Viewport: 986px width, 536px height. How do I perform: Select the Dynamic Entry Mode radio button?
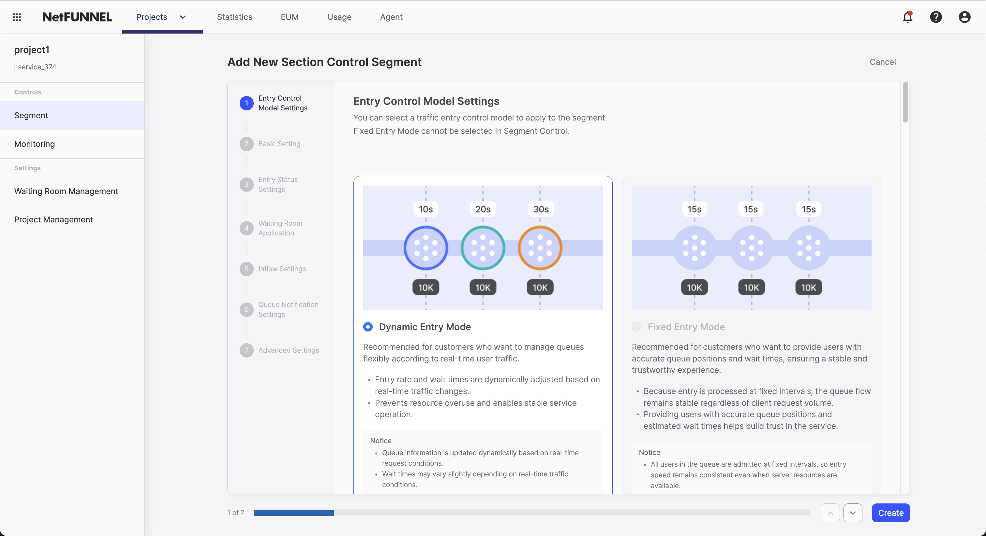[x=367, y=327]
